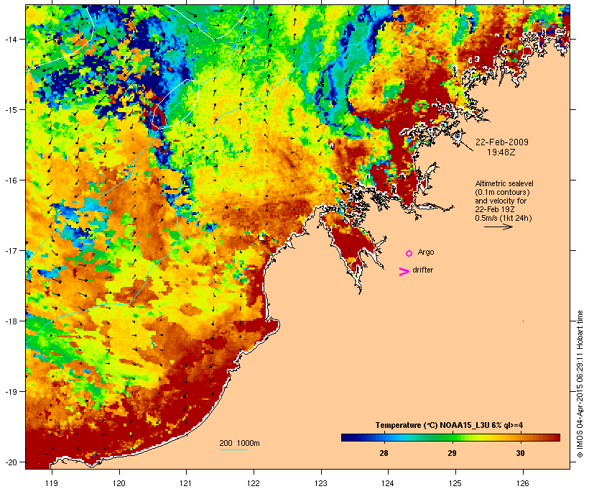This screenshot has height=489, width=589.
Task: Click the time label 19:48Z
Action: (501, 152)
